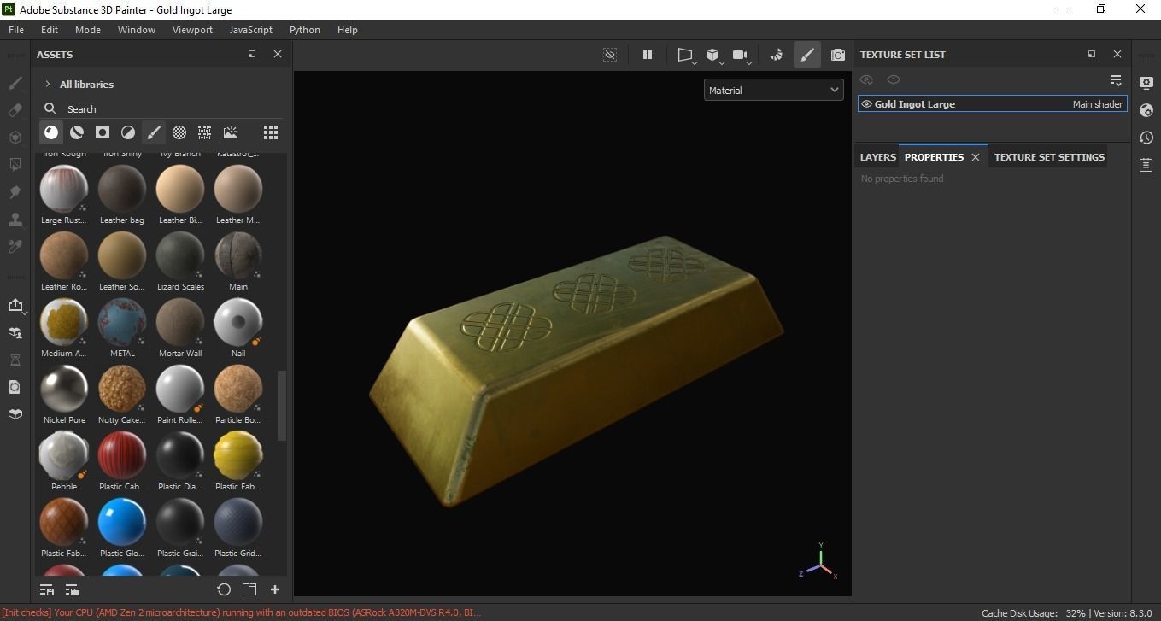Screen dimensions: 1161x621
Task: Open the bake mesh maps icon
Action: tap(15, 332)
